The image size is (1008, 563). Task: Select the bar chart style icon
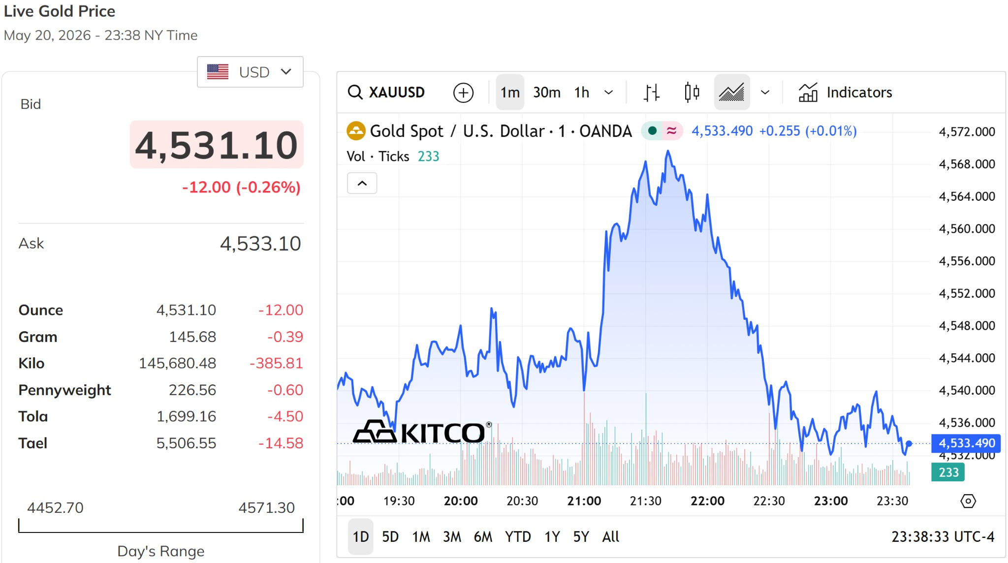pyautogui.click(x=651, y=93)
